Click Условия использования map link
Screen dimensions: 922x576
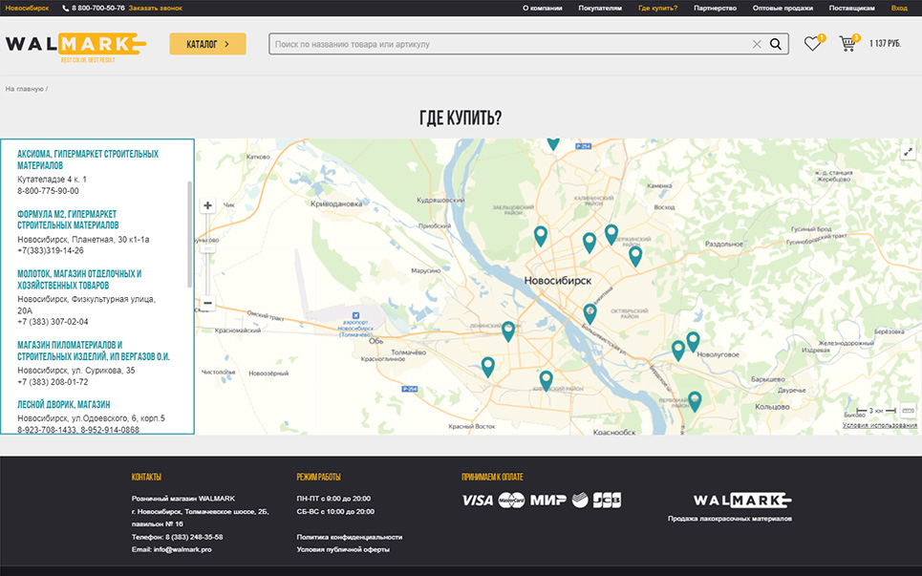pos(880,425)
